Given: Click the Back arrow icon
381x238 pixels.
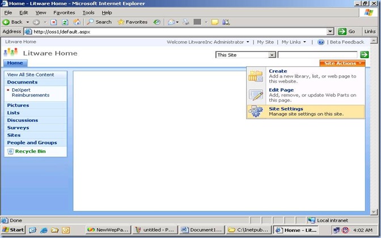Looking at the screenshot, I should [6, 22].
